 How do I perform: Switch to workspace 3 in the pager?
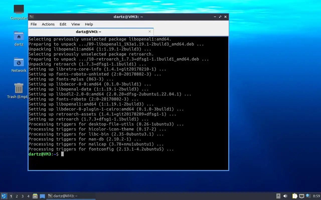[23, 196]
